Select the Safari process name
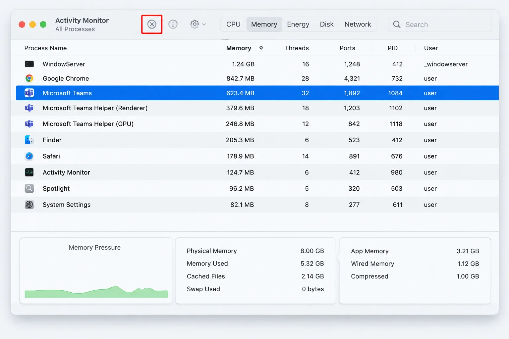Viewport: 509px width, 339px height. click(x=51, y=156)
